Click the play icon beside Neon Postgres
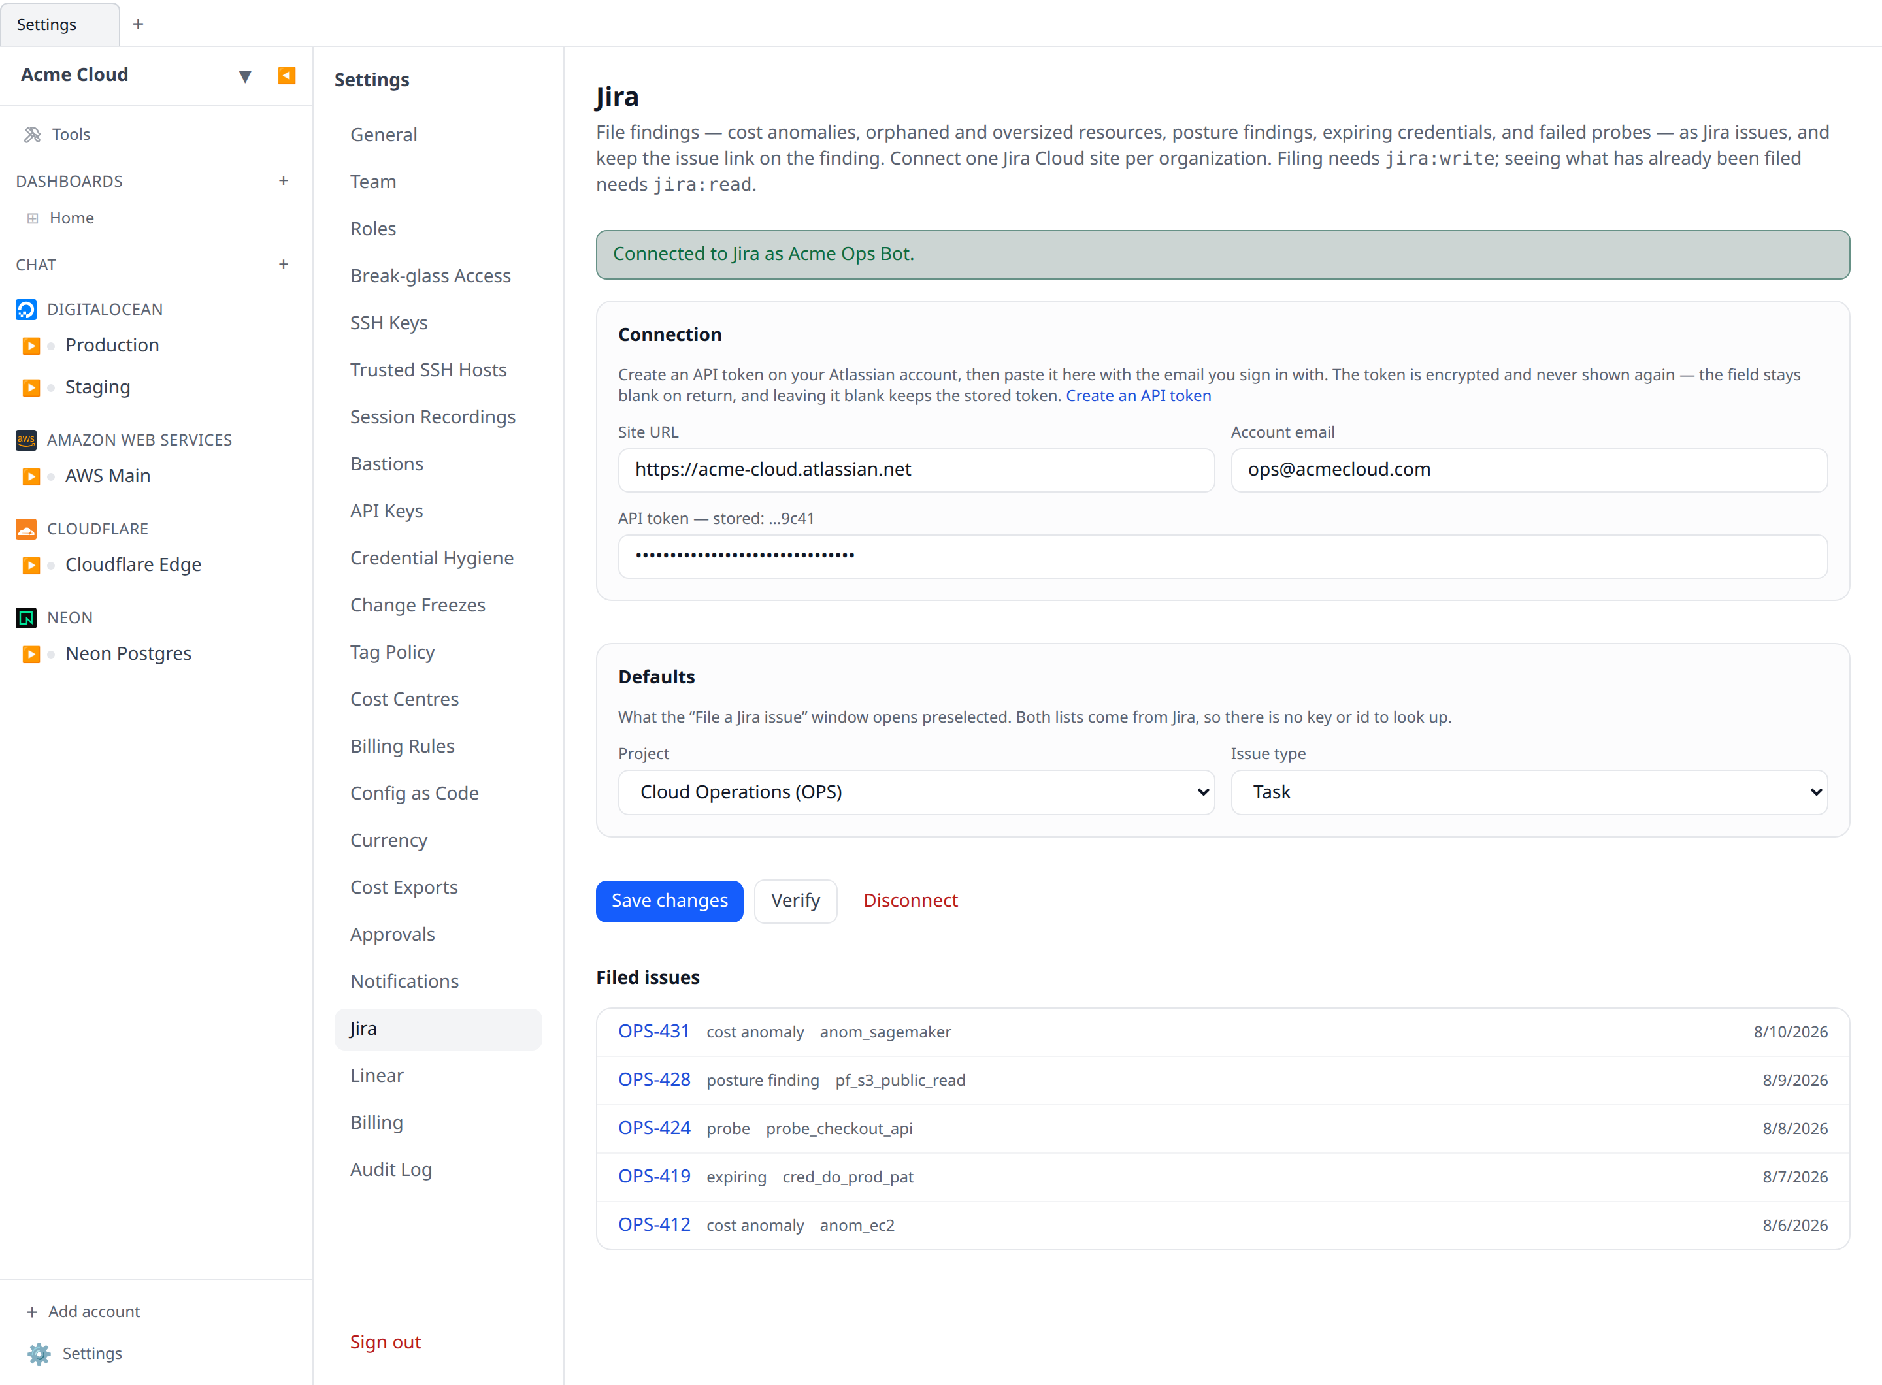The height and width of the screenshot is (1385, 1882). click(31, 654)
